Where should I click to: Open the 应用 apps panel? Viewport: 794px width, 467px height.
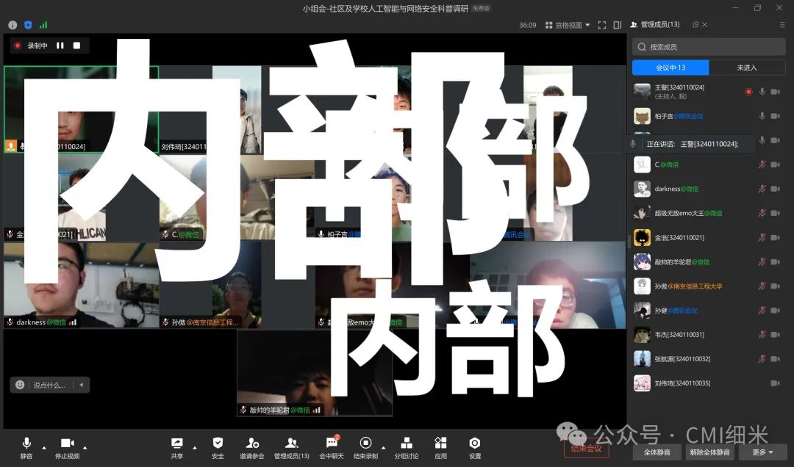(x=440, y=449)
